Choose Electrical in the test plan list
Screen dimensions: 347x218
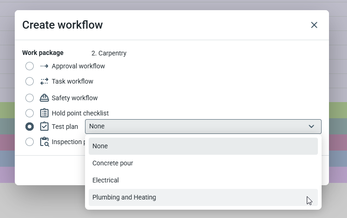105,180
